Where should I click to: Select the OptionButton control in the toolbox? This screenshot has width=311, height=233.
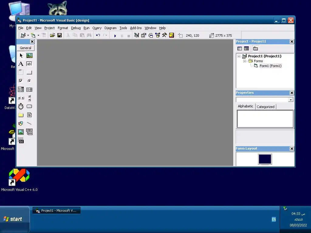(29, 81)
